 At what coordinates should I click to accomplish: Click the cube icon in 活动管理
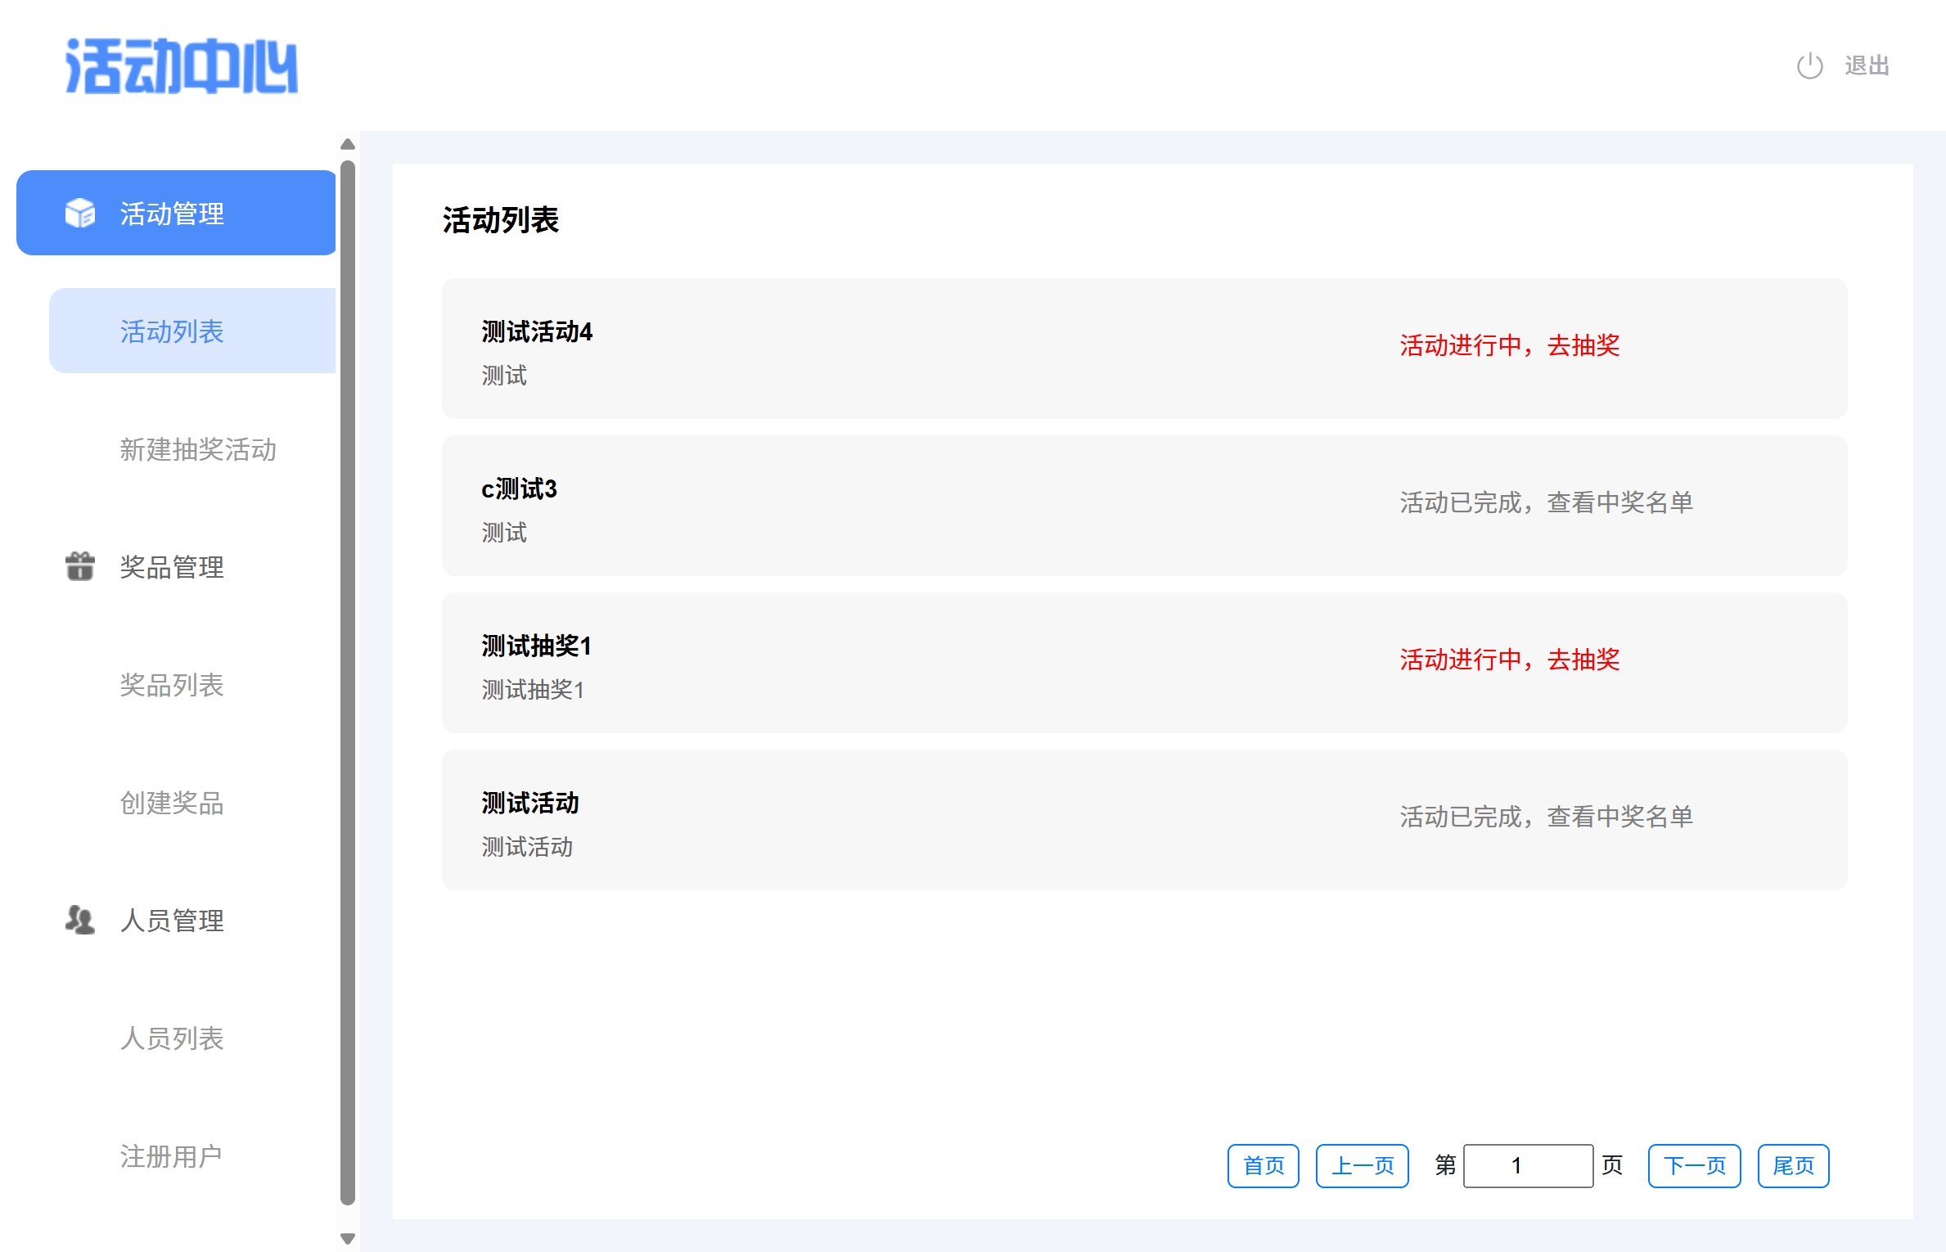pos(80,213)
